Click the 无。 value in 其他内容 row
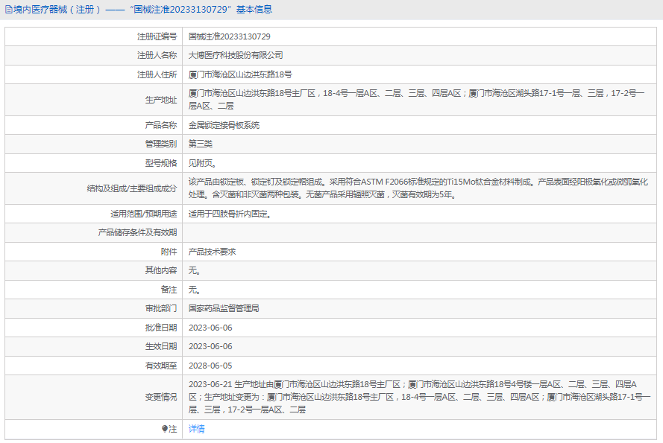Image resolution: width=663 pixels, height=443 pixels. click(x=195, y=271)
